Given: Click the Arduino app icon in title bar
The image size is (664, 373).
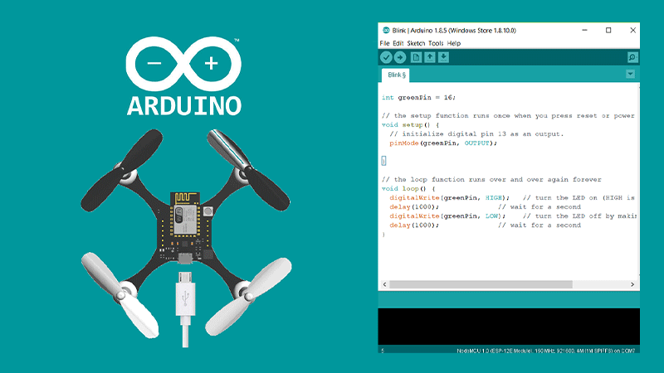Looking at the screenshot, I should coord(386,31).
